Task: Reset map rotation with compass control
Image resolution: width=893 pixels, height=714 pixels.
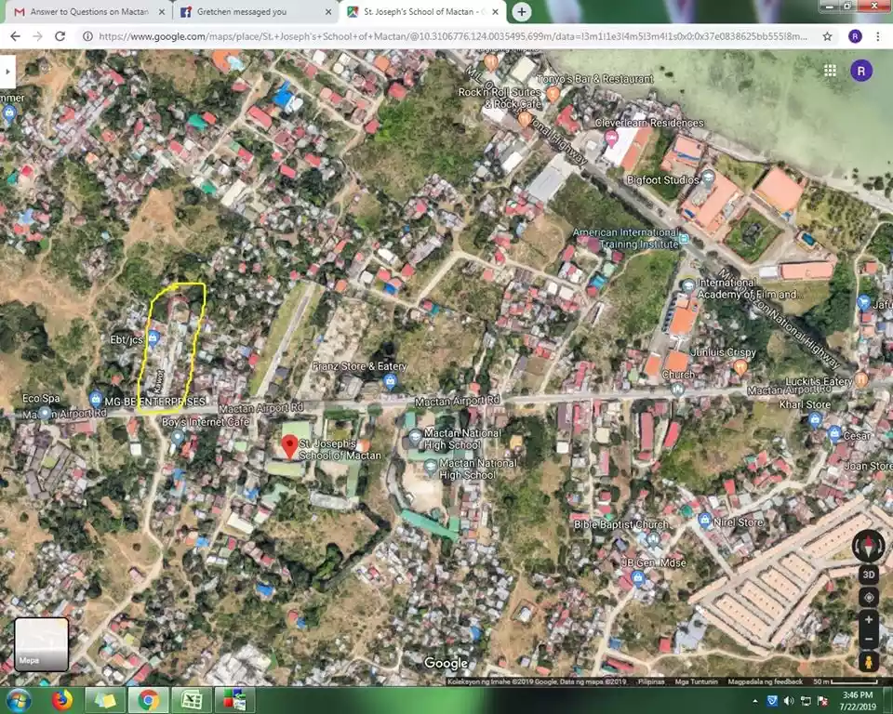Action: point(869,546)
